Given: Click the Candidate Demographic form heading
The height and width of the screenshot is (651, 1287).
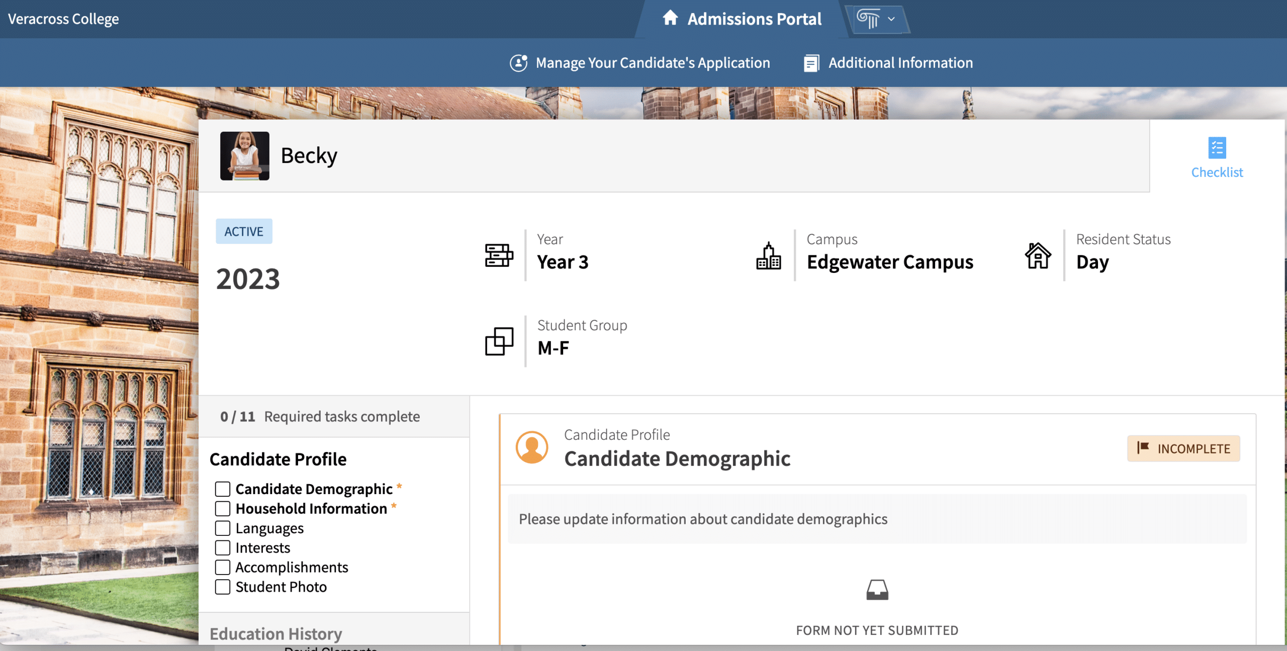Looking at the screenshot, I should (677, 459).
